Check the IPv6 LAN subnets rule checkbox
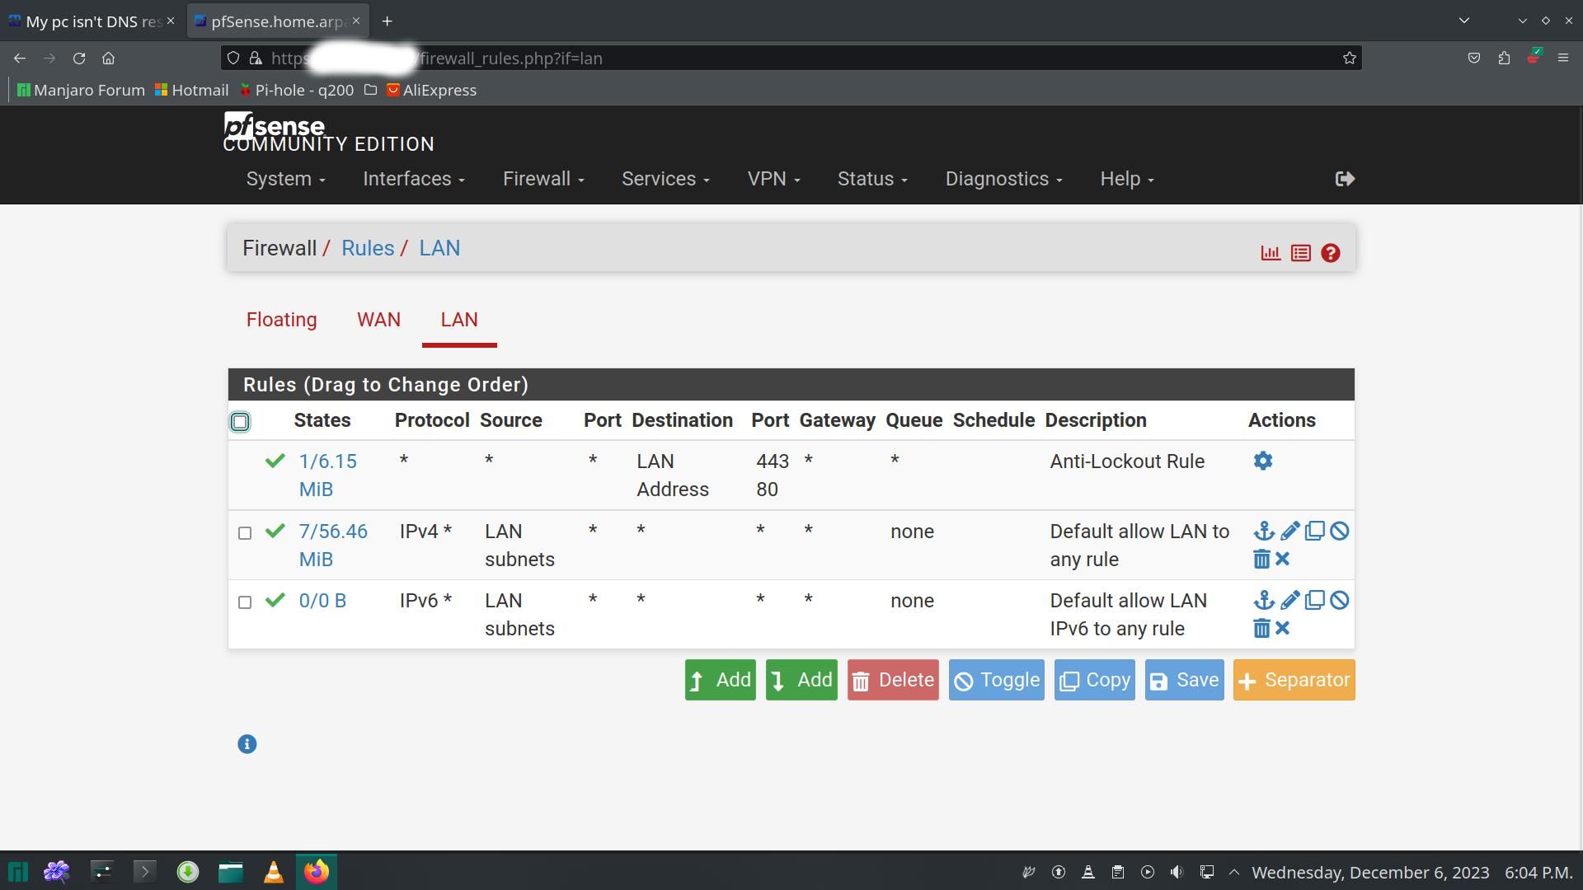The height and width of the screenshot is (890, 1583). pyautogui.click(x=245, y=602)
